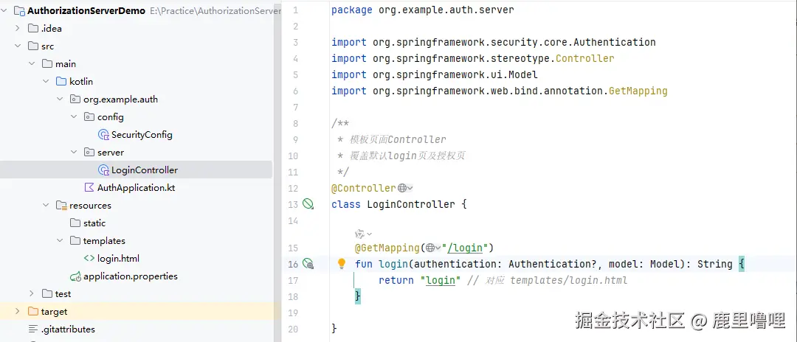Collapse the main folder chevron
Screen dimensions: 797x342
click(32, 64)
